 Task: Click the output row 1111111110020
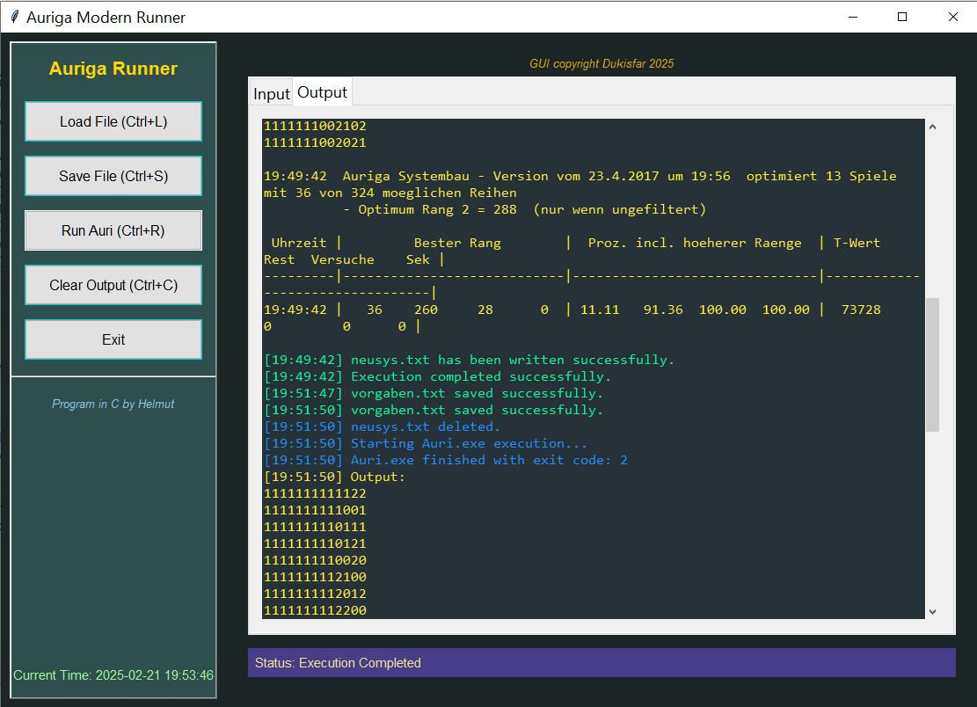tap(316, 561)
